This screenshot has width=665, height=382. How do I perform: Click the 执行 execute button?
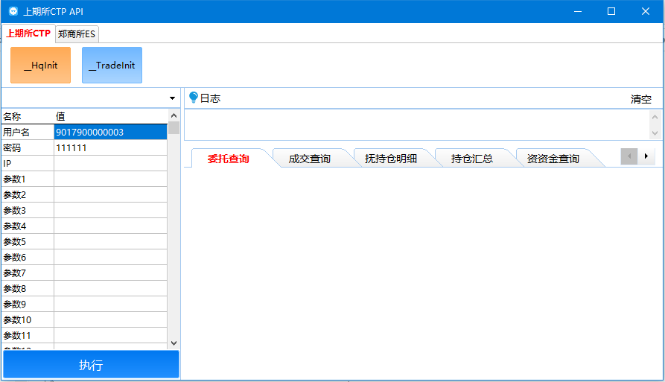[91, 365]
